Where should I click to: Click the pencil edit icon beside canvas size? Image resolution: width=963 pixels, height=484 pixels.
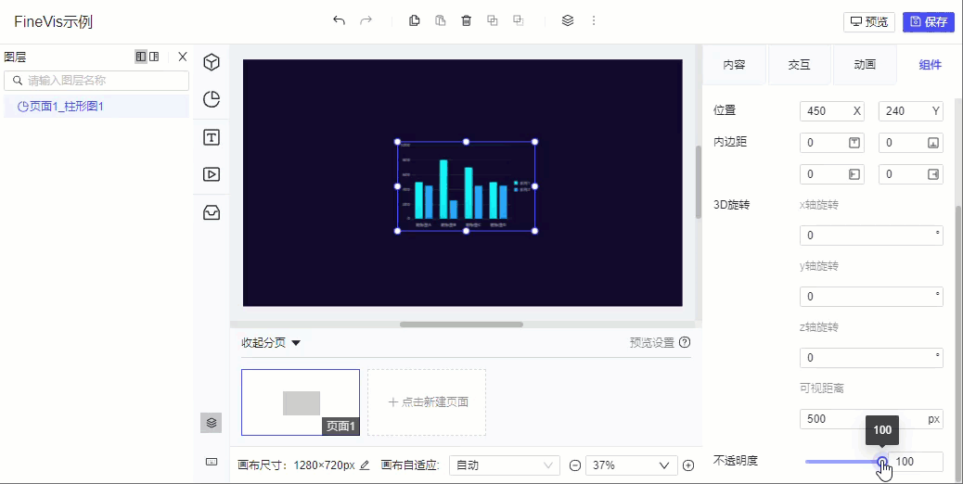365,465
